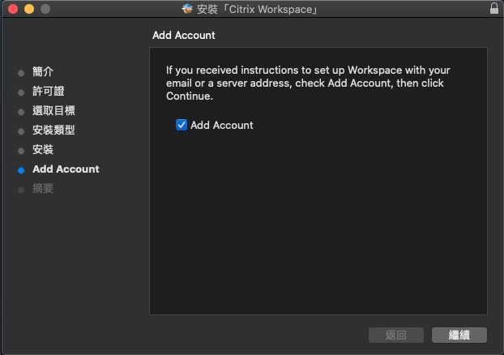Image resolution: width=504 pixels, height=355 pixels.
Task: Close the installer with red button
Action: pos(13,9)
